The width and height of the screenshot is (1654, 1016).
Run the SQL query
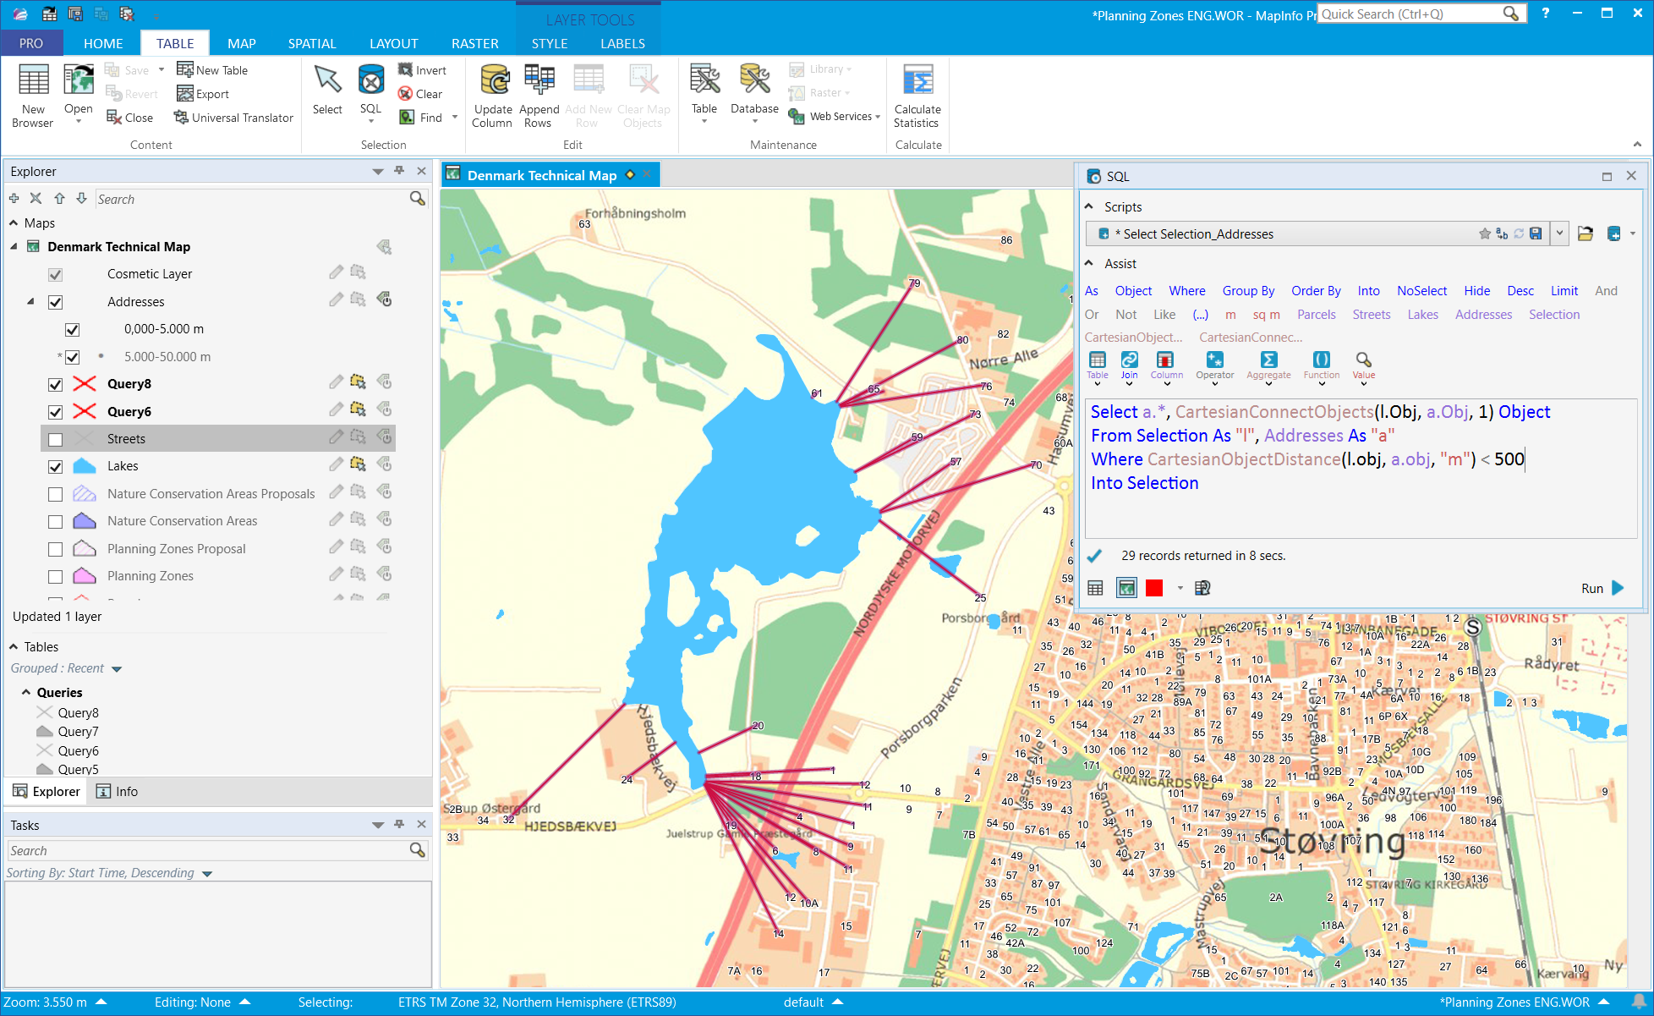(x=1602, y=588)
